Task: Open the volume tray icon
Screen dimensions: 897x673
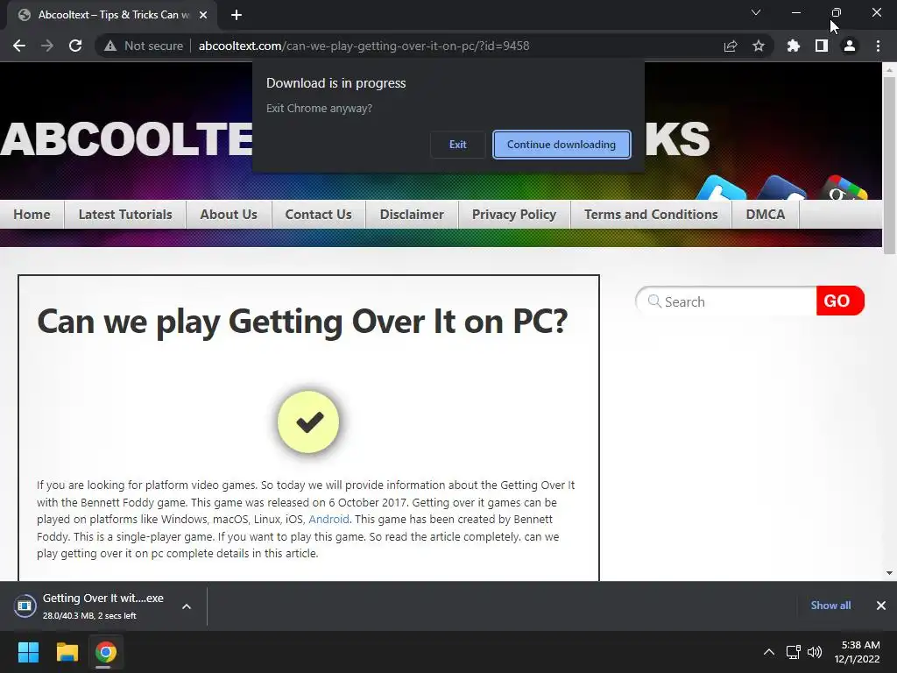Action: 815,652
